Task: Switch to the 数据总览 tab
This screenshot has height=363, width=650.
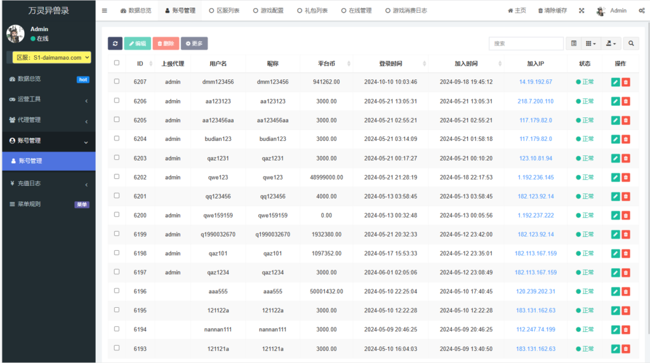Action: (x=136, y=11)
